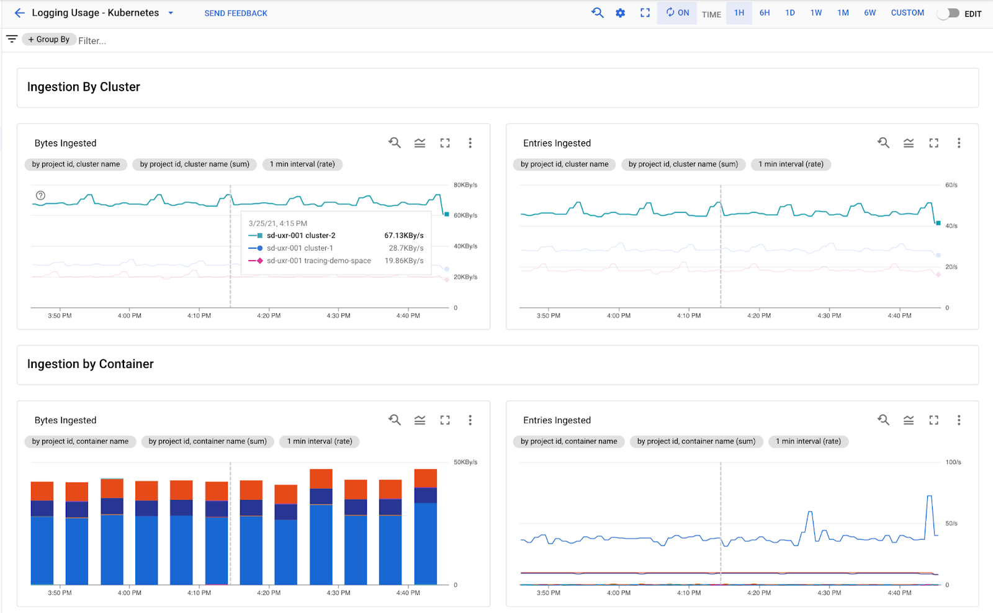Viewport: 993px width, 613px height.
Task: Expand container Entries Ingested chart to full screen
Action: (933, 420)
